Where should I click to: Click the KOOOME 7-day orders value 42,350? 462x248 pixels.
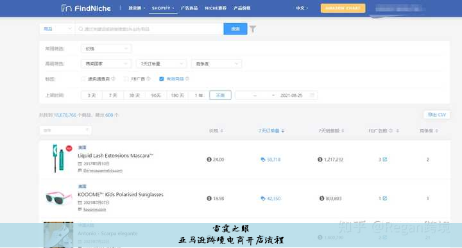[273, 199]
